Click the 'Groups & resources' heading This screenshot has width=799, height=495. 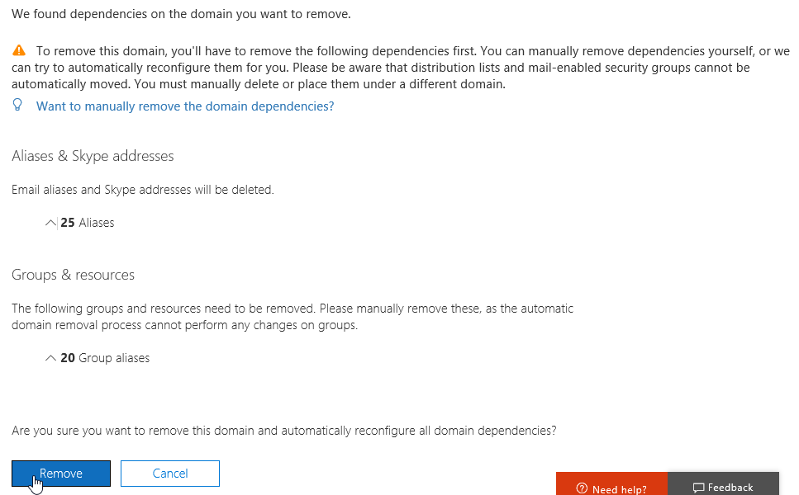pyautogui.click(x=73, y=275)
